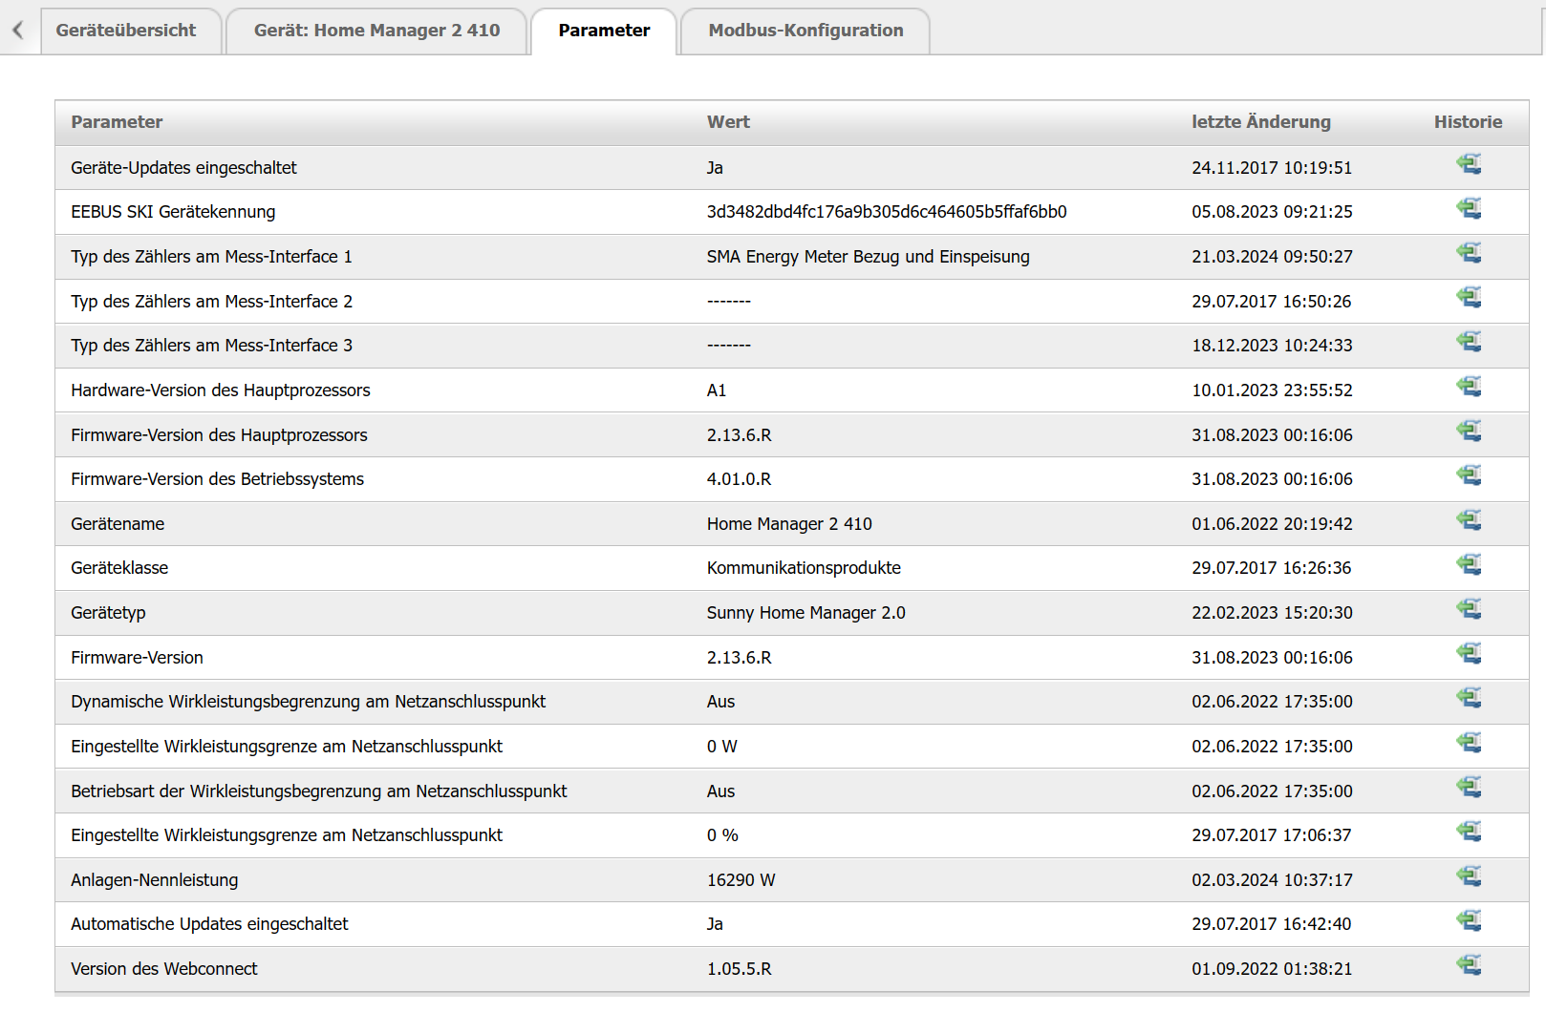Open history for Automatische Updates eingeschaltet

pyautogui.click(x=1469, y=920)
